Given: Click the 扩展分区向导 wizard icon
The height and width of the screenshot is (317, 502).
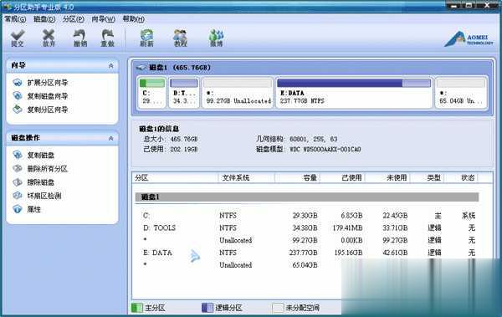Looking at the screenshot, I should tap(18, 83).
